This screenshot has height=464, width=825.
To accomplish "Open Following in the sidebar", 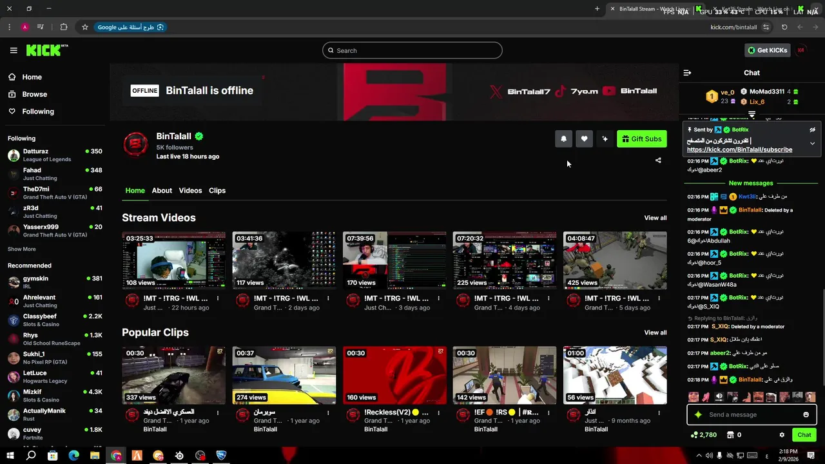I will (31, 111).
